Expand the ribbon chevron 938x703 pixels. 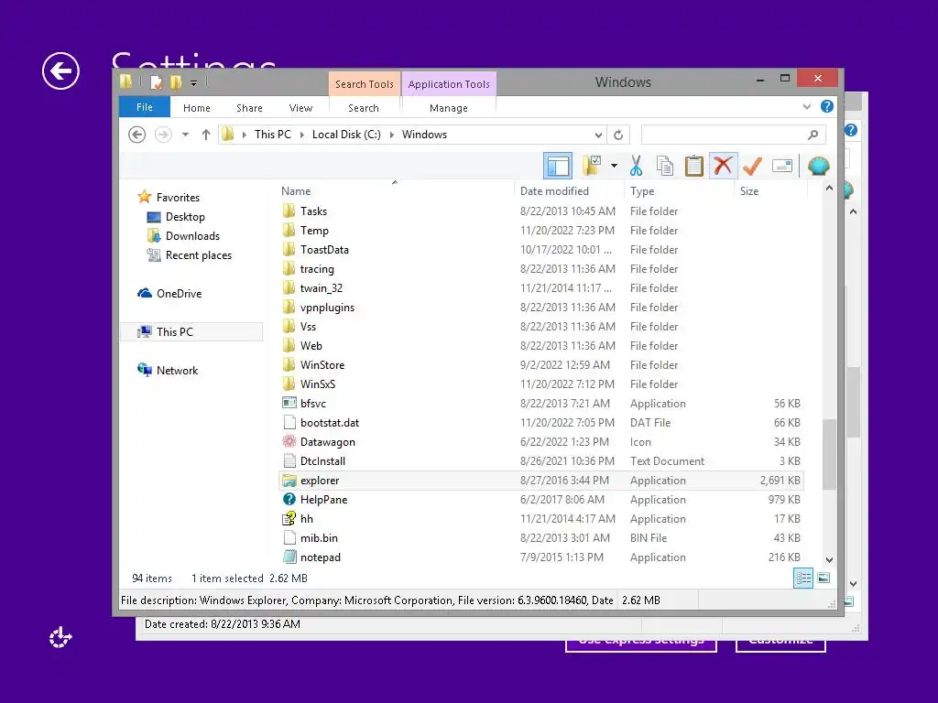807,106
